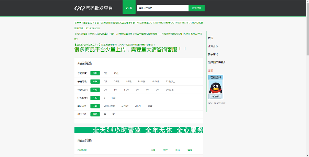This screenshot has width=309, height=157.
Task: Filter level to 0级
Action: (105, 82)
